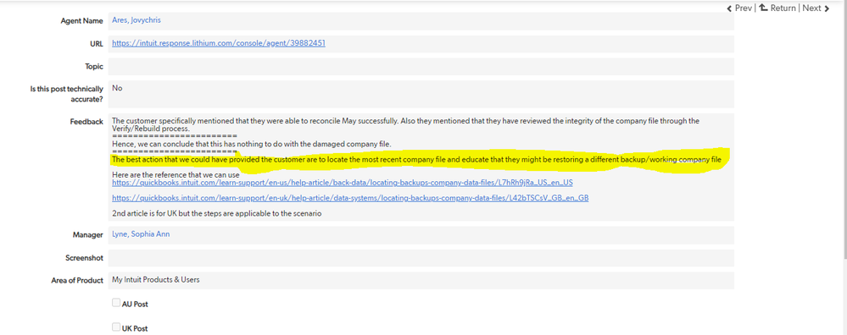
Task: Click the 'URL' field label
Action: (97, 44)
